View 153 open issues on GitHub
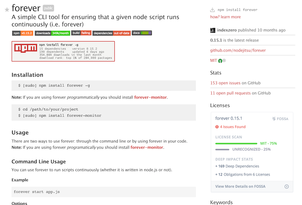 pyautogui.click(x=225, y=83)
